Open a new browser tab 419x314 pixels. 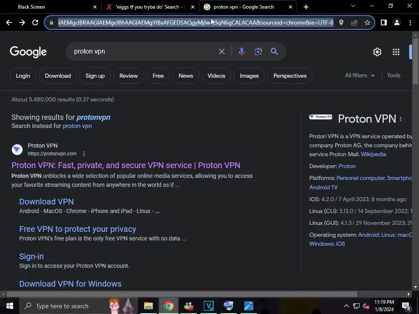point(306,7)
